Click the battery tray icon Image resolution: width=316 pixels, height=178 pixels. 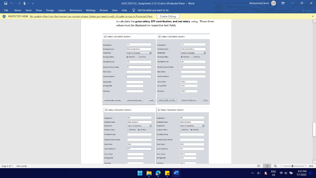[291, 173]
